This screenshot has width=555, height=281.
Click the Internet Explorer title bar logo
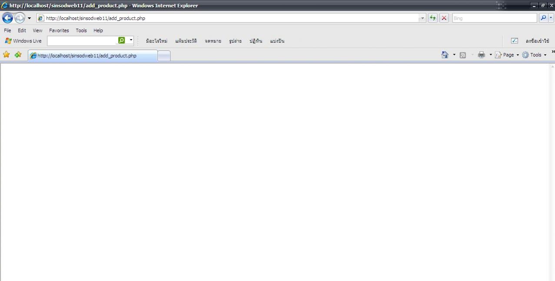point(5,6)
